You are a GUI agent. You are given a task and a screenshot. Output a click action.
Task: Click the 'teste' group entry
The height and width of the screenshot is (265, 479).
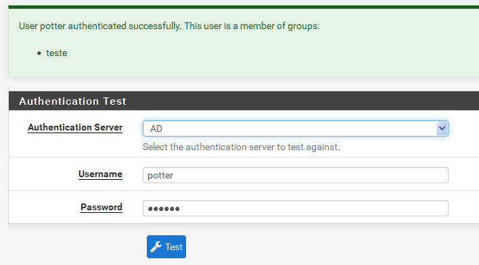[x=57, y=53]
